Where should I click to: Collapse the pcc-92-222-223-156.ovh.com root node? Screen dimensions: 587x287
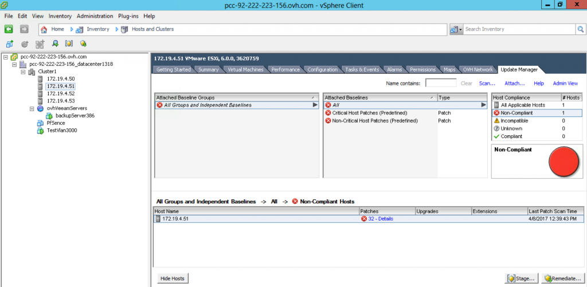(x=6, y=57)
